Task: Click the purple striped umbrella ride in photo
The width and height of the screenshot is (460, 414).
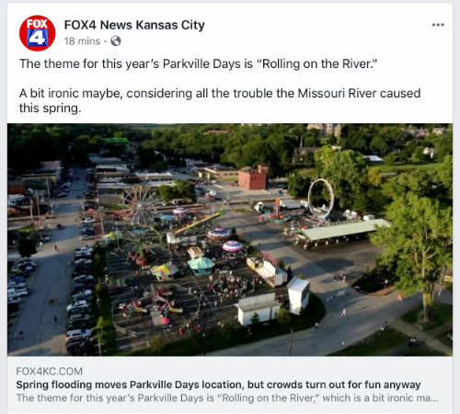Action: pyautogui.click(x=233, y=247)
